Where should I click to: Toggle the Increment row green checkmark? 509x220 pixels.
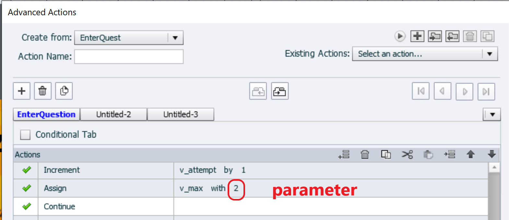click(27, 170)
